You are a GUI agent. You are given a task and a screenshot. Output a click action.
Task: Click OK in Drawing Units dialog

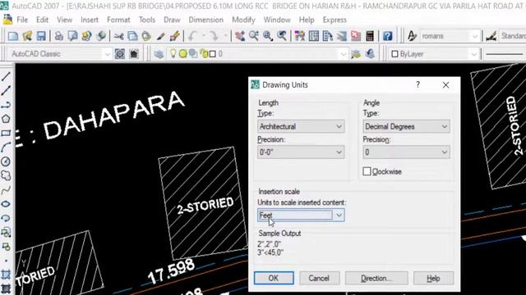[274, 278]
